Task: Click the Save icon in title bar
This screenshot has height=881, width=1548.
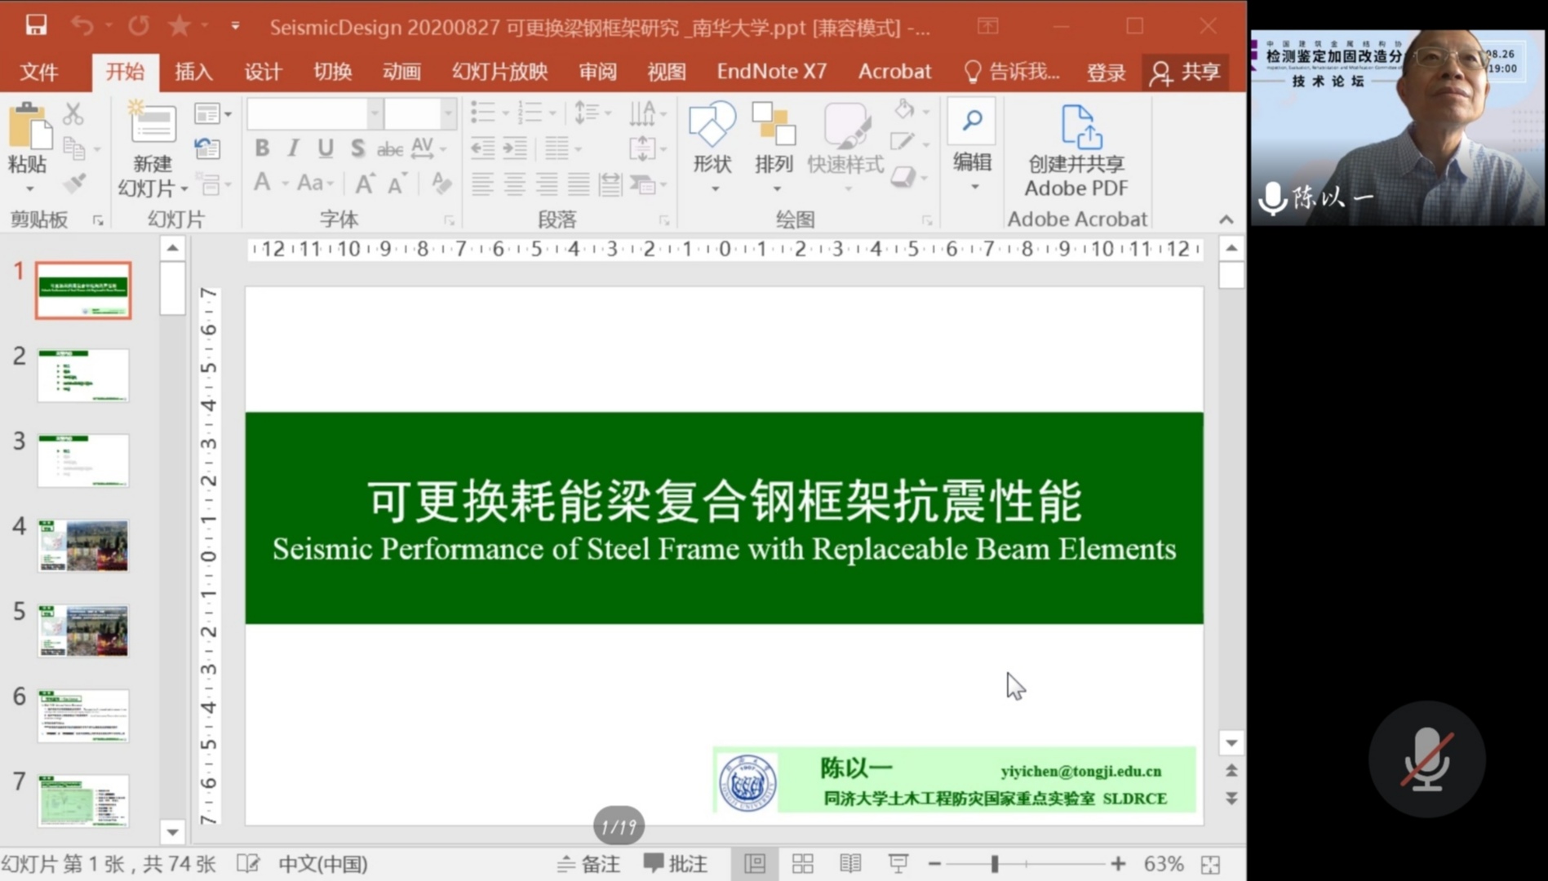Action: click(36, 26)
